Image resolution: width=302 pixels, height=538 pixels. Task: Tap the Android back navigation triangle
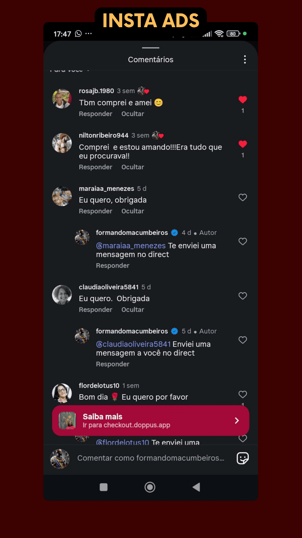[196, 487]
